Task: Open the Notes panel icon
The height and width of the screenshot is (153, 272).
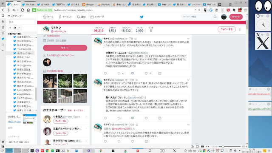Action: tap(3, 27)
